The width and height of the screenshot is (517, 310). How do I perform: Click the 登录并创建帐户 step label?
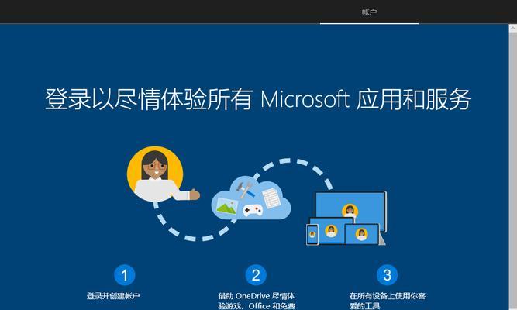(x=113, y=296)
